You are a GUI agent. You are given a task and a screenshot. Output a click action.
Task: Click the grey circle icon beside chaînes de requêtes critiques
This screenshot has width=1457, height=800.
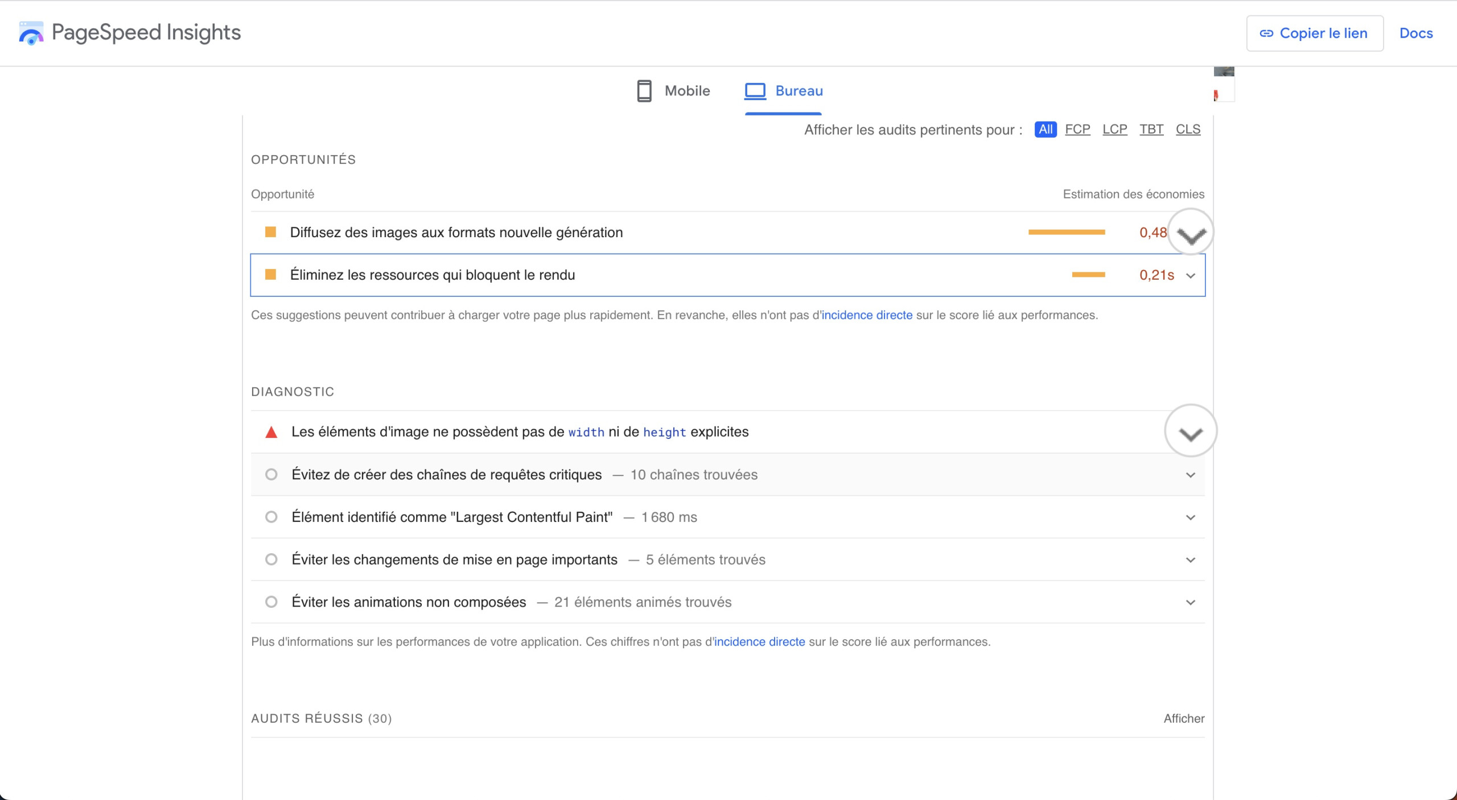271,474
